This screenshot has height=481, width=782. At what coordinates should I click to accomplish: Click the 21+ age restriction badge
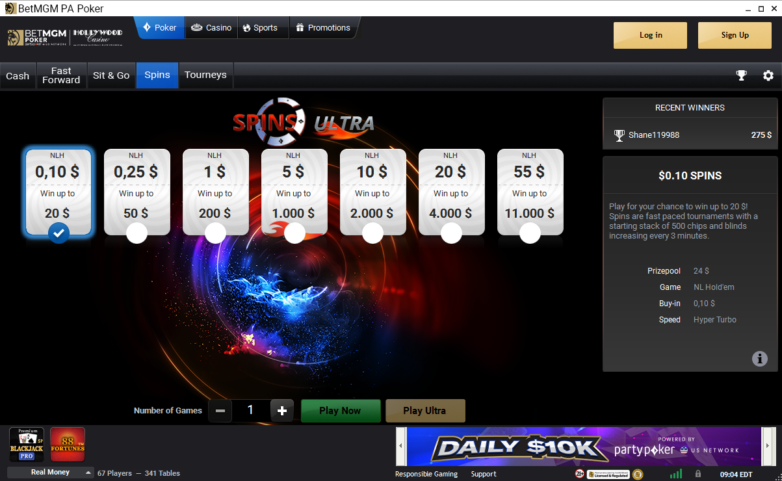pos(579,474)
